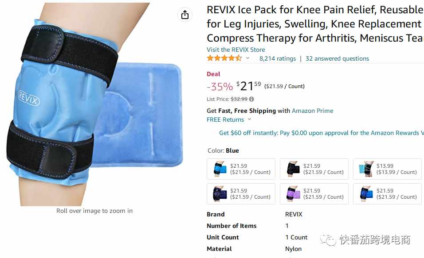The width and height of the screenshot is (424, 258).
Task: Open 32 answered questions link
Action: pyautogui.click(x=337, y=58)
